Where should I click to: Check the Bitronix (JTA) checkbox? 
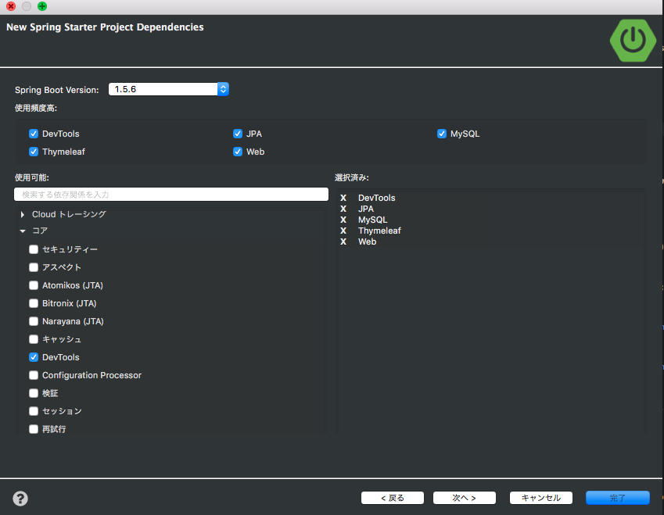pos(34,303)
